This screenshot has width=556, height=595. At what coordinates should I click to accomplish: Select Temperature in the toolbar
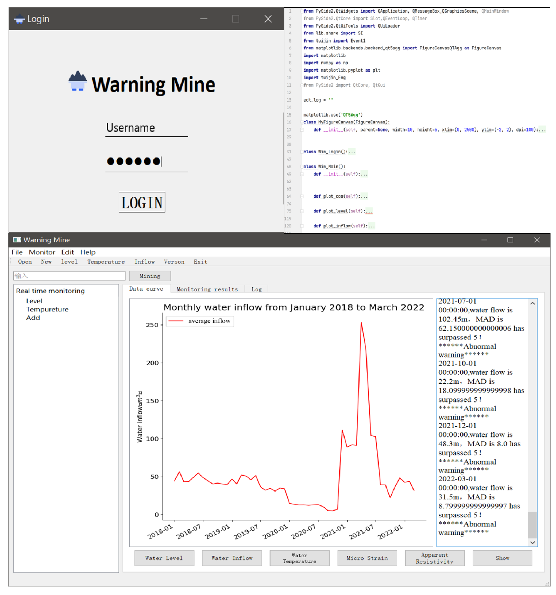(x=106, y=262)
